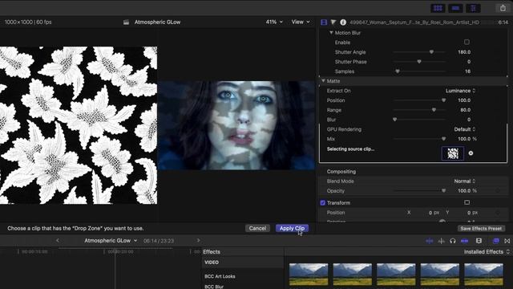This screenshot has height=289, width=513.
Task: Collapse the Motion Blur section
Action: [x=331, y=33]
